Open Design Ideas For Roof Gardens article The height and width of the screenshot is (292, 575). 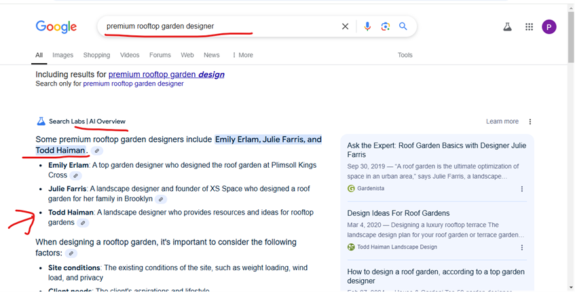[x=398, y=213]
